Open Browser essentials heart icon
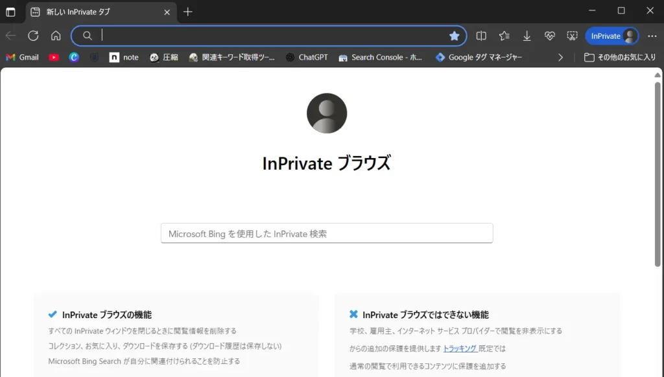Image resolution: width=664 pixels, height=377 pixels. [x=549, y=36]
